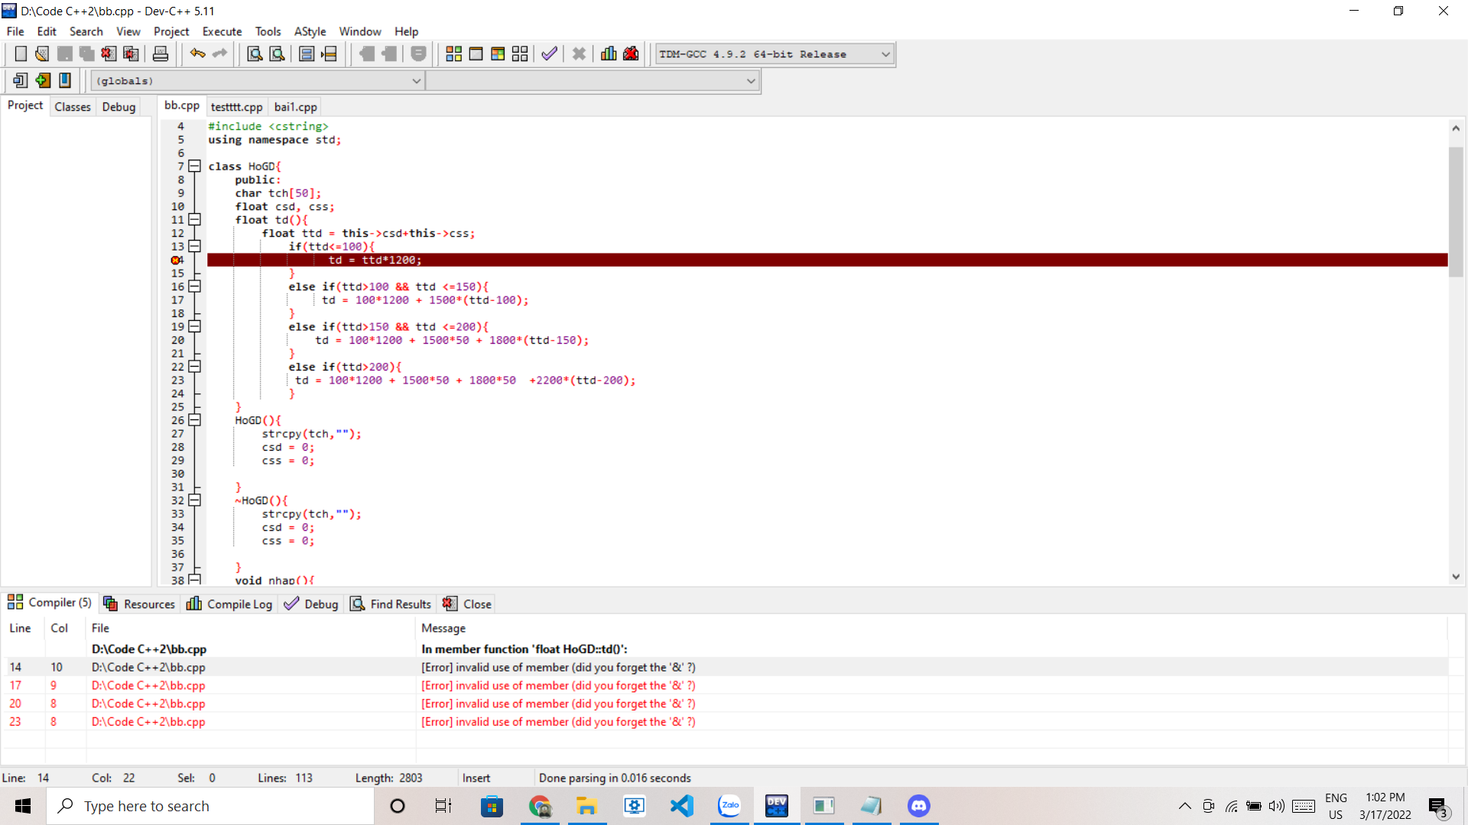Select the error row for line 23
Image resolution: width=1468 pixels, height=825 pixels.
tap(725, 722)
